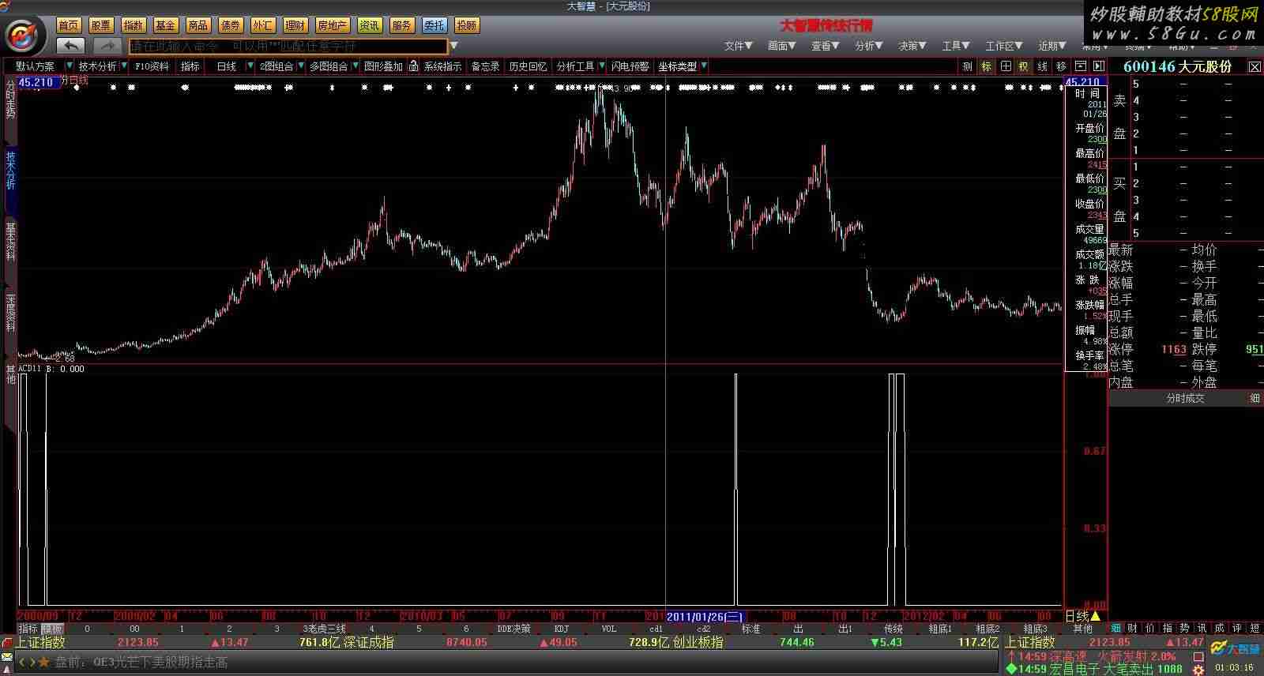The height and width of the screenshot is (676, 1264).
Task: Toggle the crosshair grid icon
Action: pyautogui.click(x=1006, y=66)
